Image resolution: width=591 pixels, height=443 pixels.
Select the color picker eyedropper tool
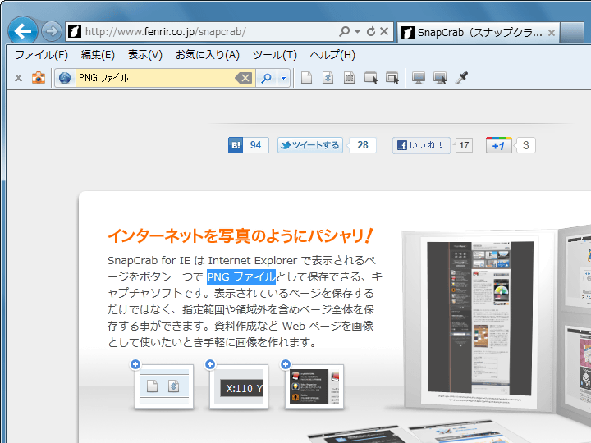461,78
